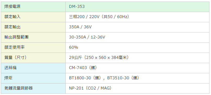211x95 pixels.
Task: Select the BT3510-30（鐵） torch text
Action: 123,78
